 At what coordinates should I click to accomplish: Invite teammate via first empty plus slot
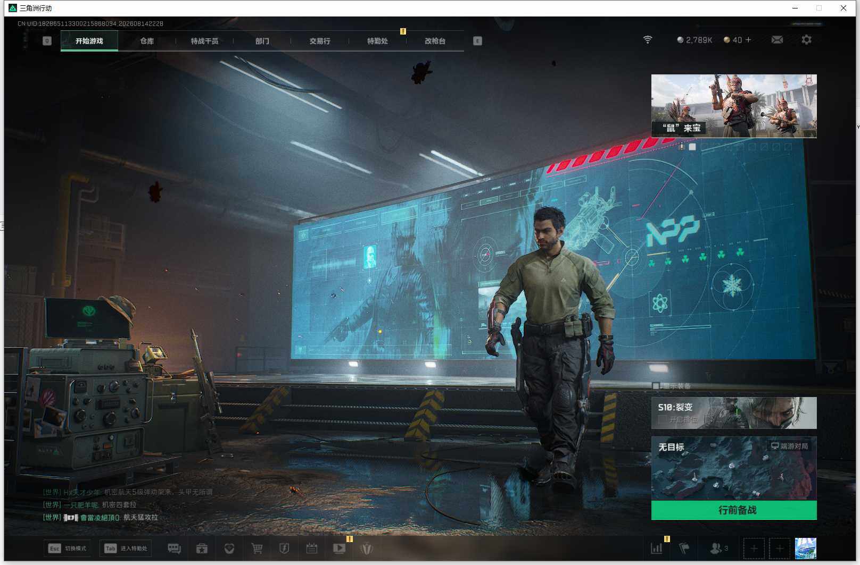point(754,549)
